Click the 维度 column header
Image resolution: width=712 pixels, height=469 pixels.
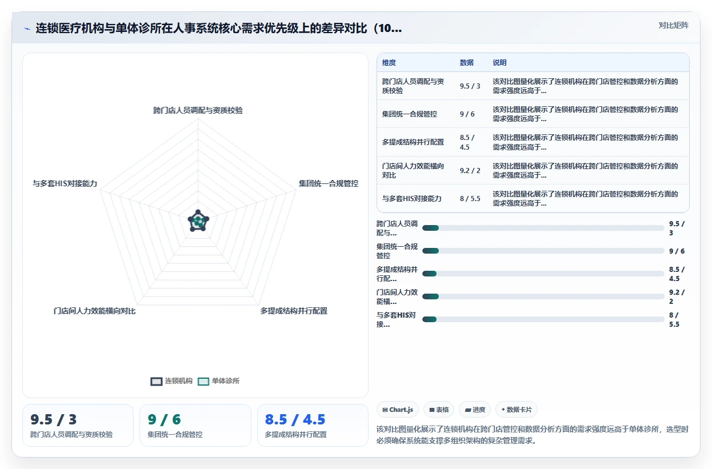tap(389, 63)
